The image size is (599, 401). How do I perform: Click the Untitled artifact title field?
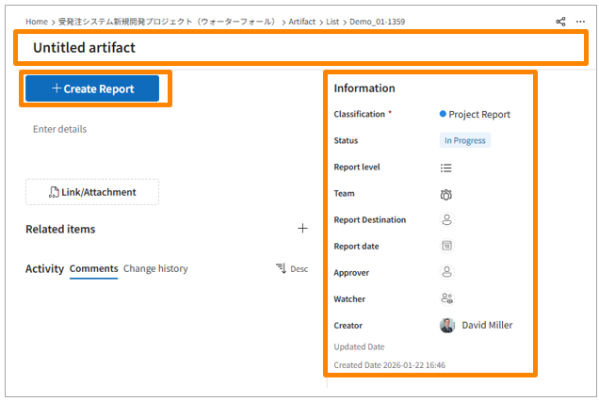point(85,47)
